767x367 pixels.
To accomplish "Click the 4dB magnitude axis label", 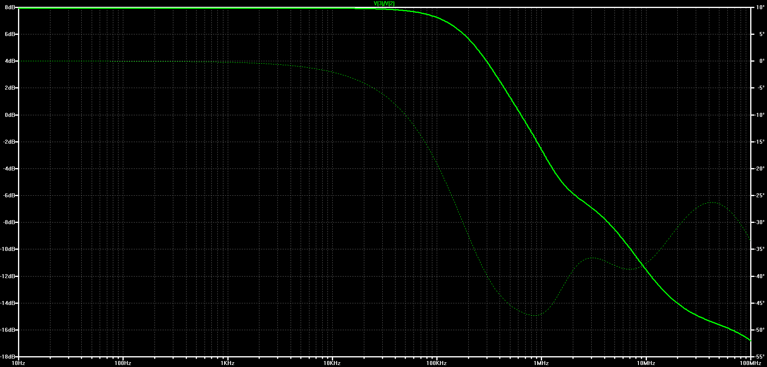I will [x=10, y=61].
